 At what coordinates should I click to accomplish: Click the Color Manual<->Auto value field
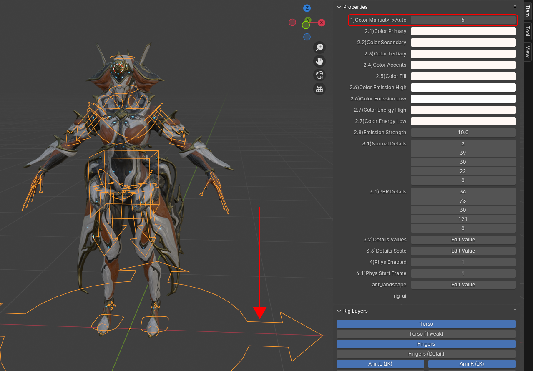click(463, 20)
